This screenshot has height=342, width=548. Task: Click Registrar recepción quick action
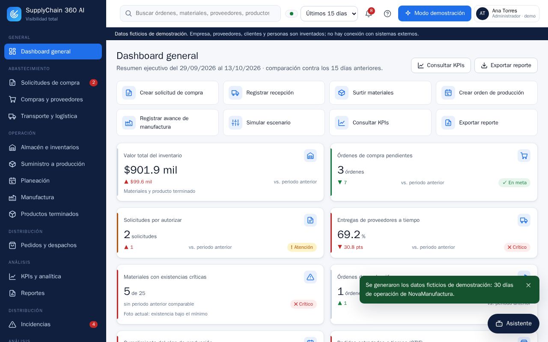[x=274, y=93]
